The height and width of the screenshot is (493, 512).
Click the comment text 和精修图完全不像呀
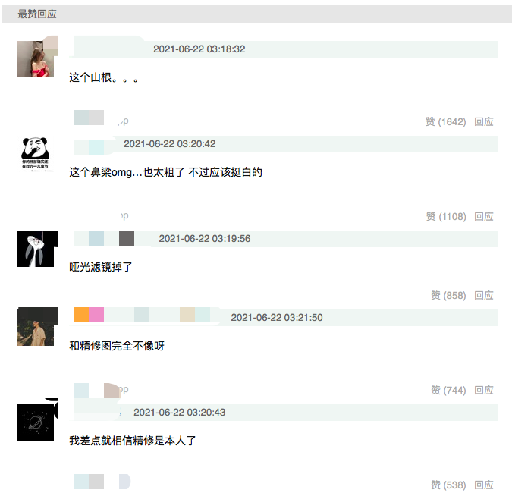(x=117, y=346)
